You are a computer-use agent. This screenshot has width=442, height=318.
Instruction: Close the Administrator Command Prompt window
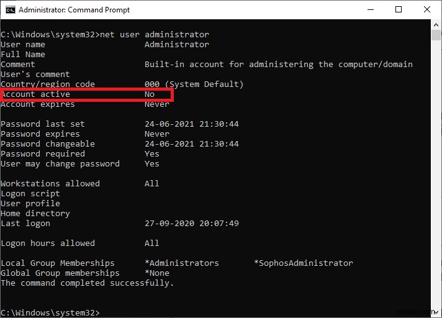[426, 10]
